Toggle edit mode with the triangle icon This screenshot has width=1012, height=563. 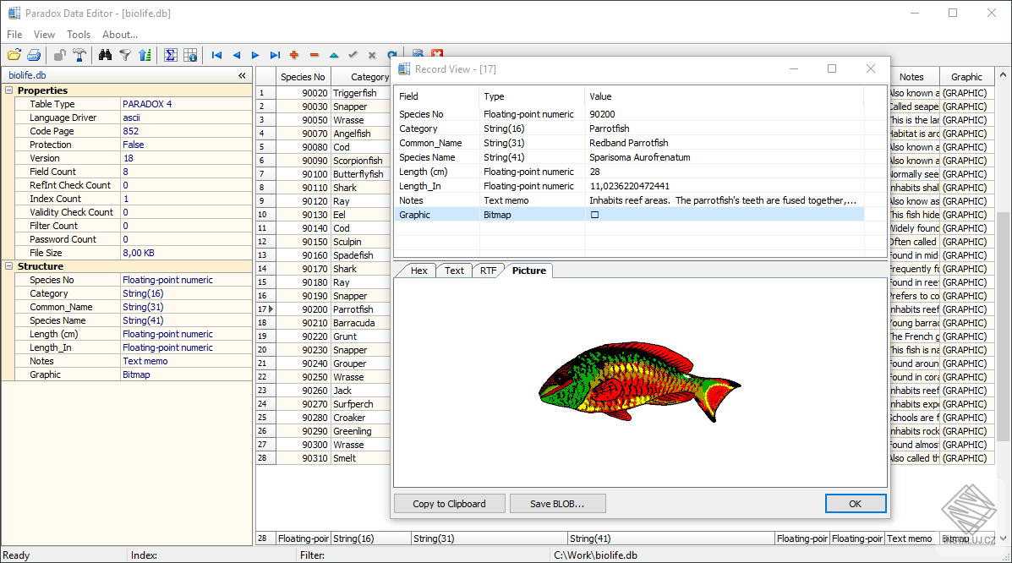click(x=333, y=54)
